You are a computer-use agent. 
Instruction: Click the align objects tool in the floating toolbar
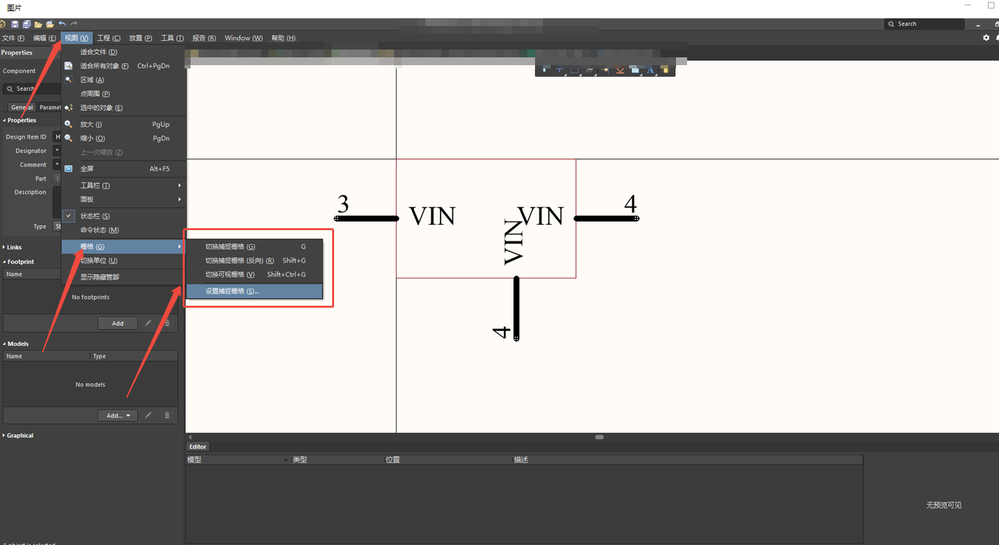pos(590,70)
